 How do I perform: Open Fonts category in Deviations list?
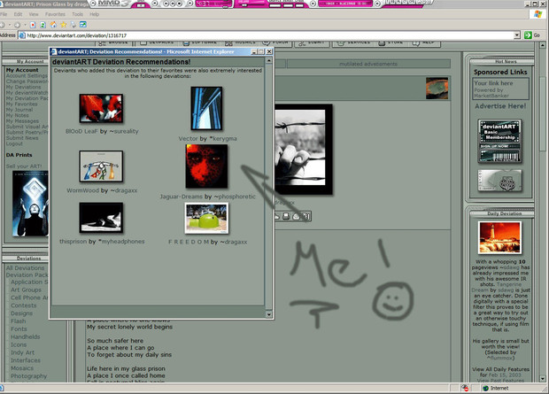[19, 328]
